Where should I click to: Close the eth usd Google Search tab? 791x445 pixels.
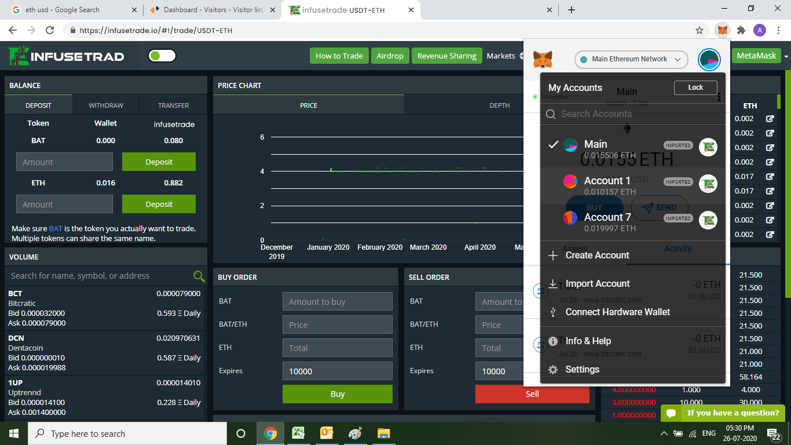point(134,10)
